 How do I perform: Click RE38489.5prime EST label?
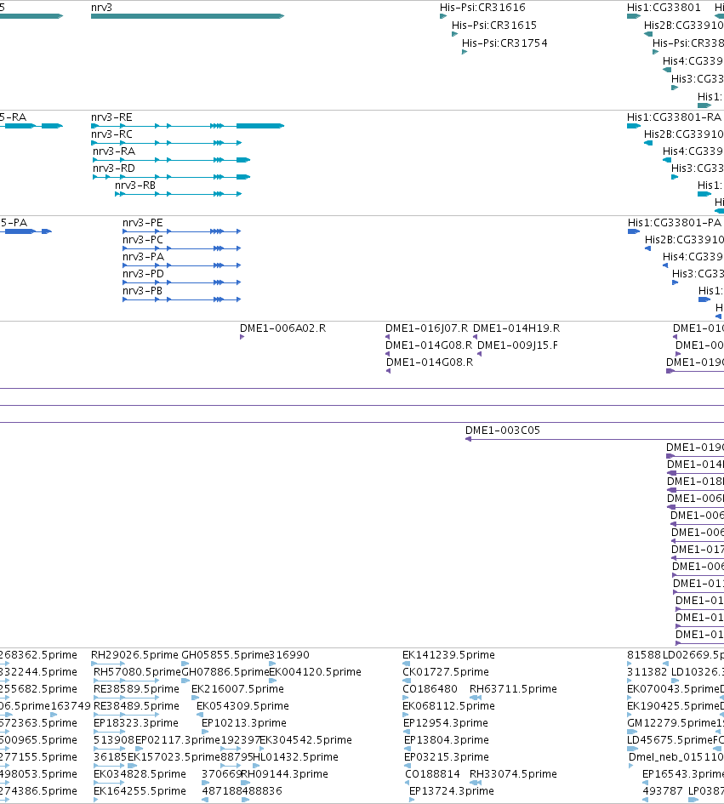136,705
